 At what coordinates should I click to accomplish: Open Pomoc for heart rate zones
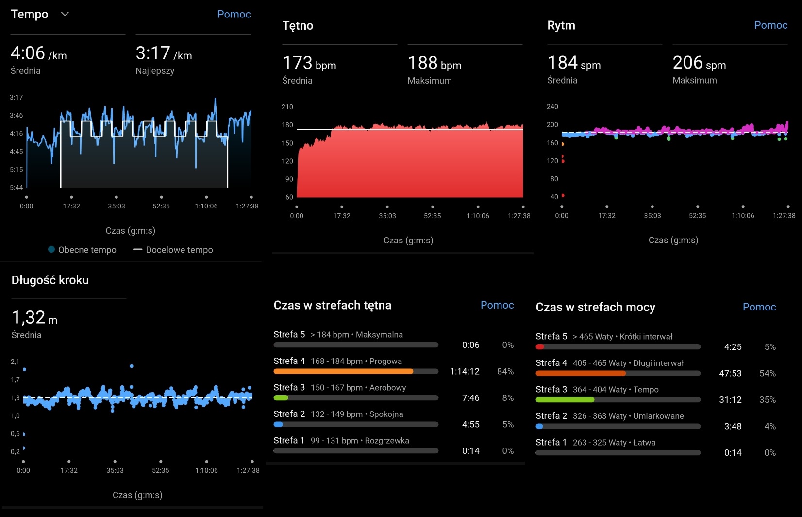pyautogui.click(x=497, y=305)
